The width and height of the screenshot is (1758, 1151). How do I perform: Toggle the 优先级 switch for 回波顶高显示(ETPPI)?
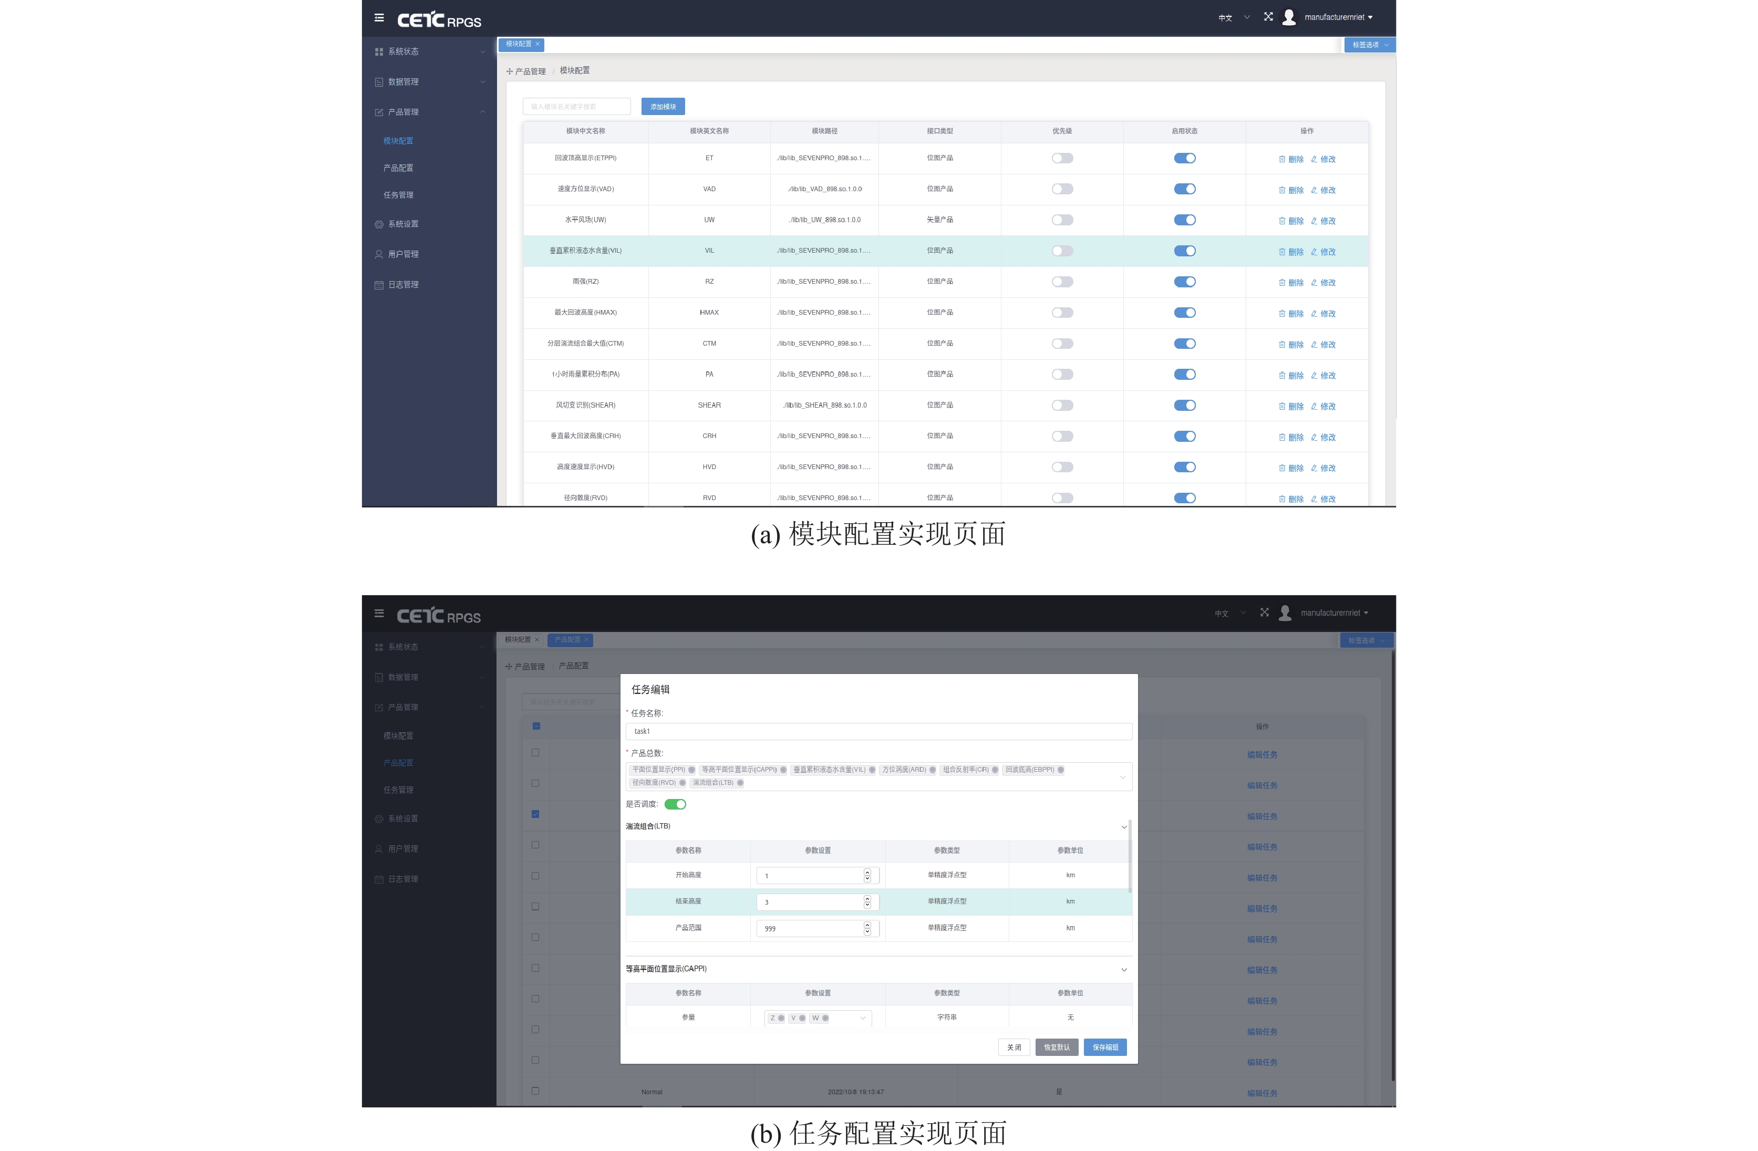click(x=1062, y=158)
